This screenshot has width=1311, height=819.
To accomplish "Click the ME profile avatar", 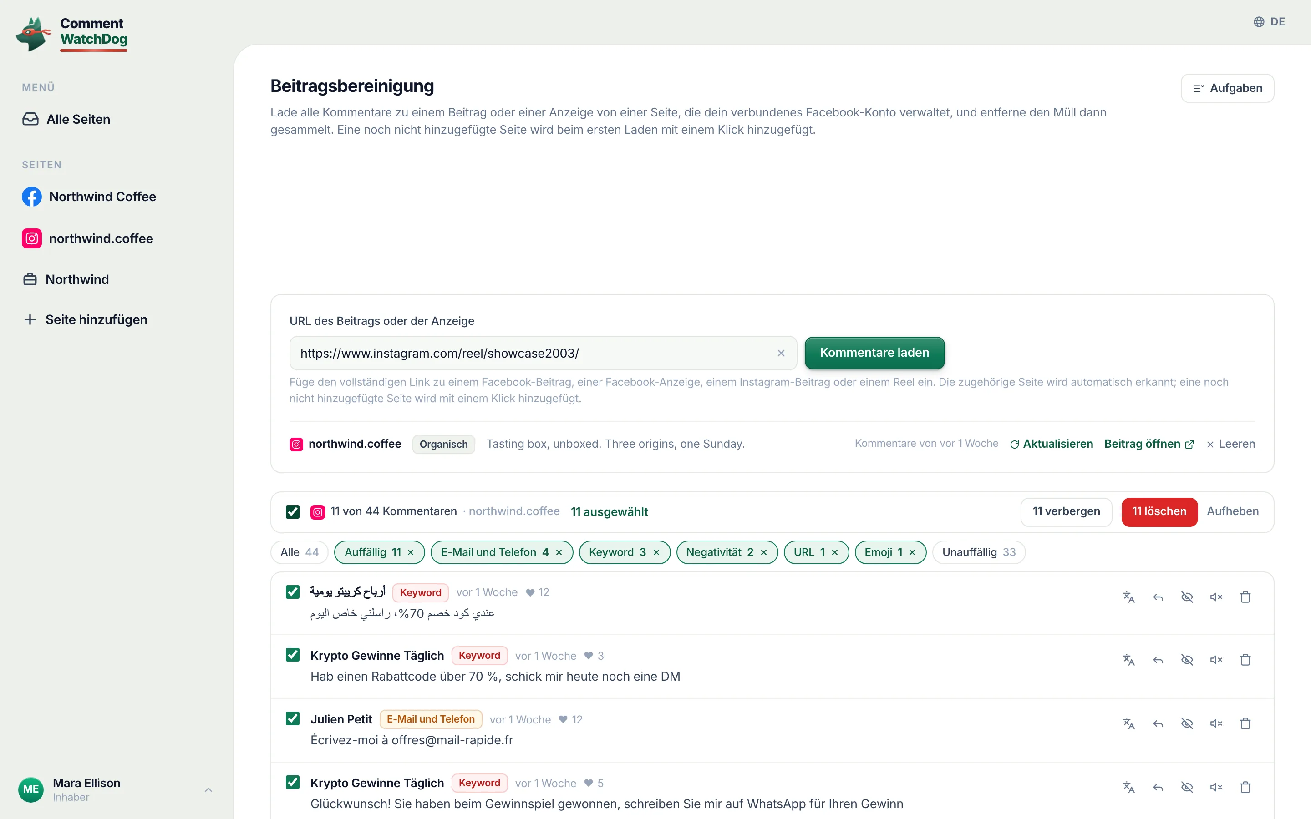I will pos(31,790).
